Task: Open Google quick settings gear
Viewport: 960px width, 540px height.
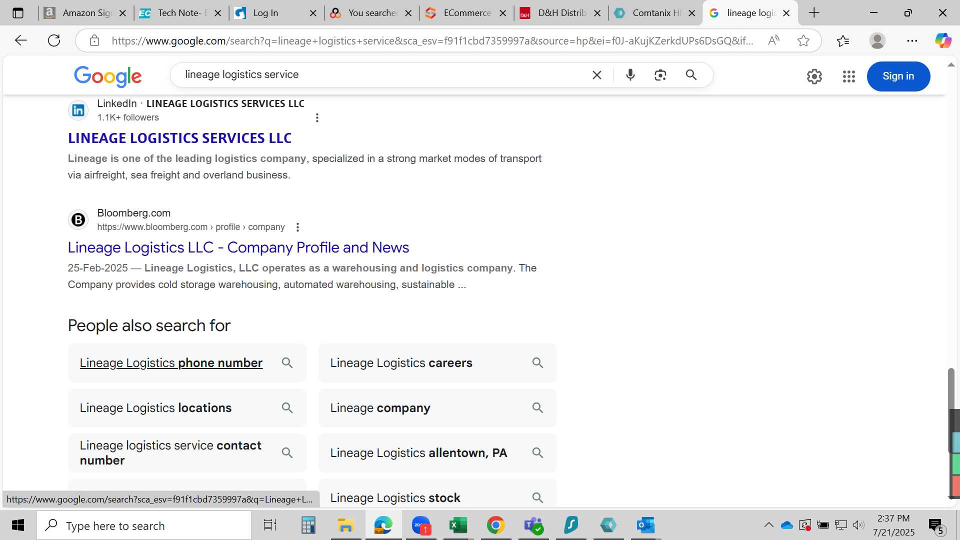Action: (814, 76)
